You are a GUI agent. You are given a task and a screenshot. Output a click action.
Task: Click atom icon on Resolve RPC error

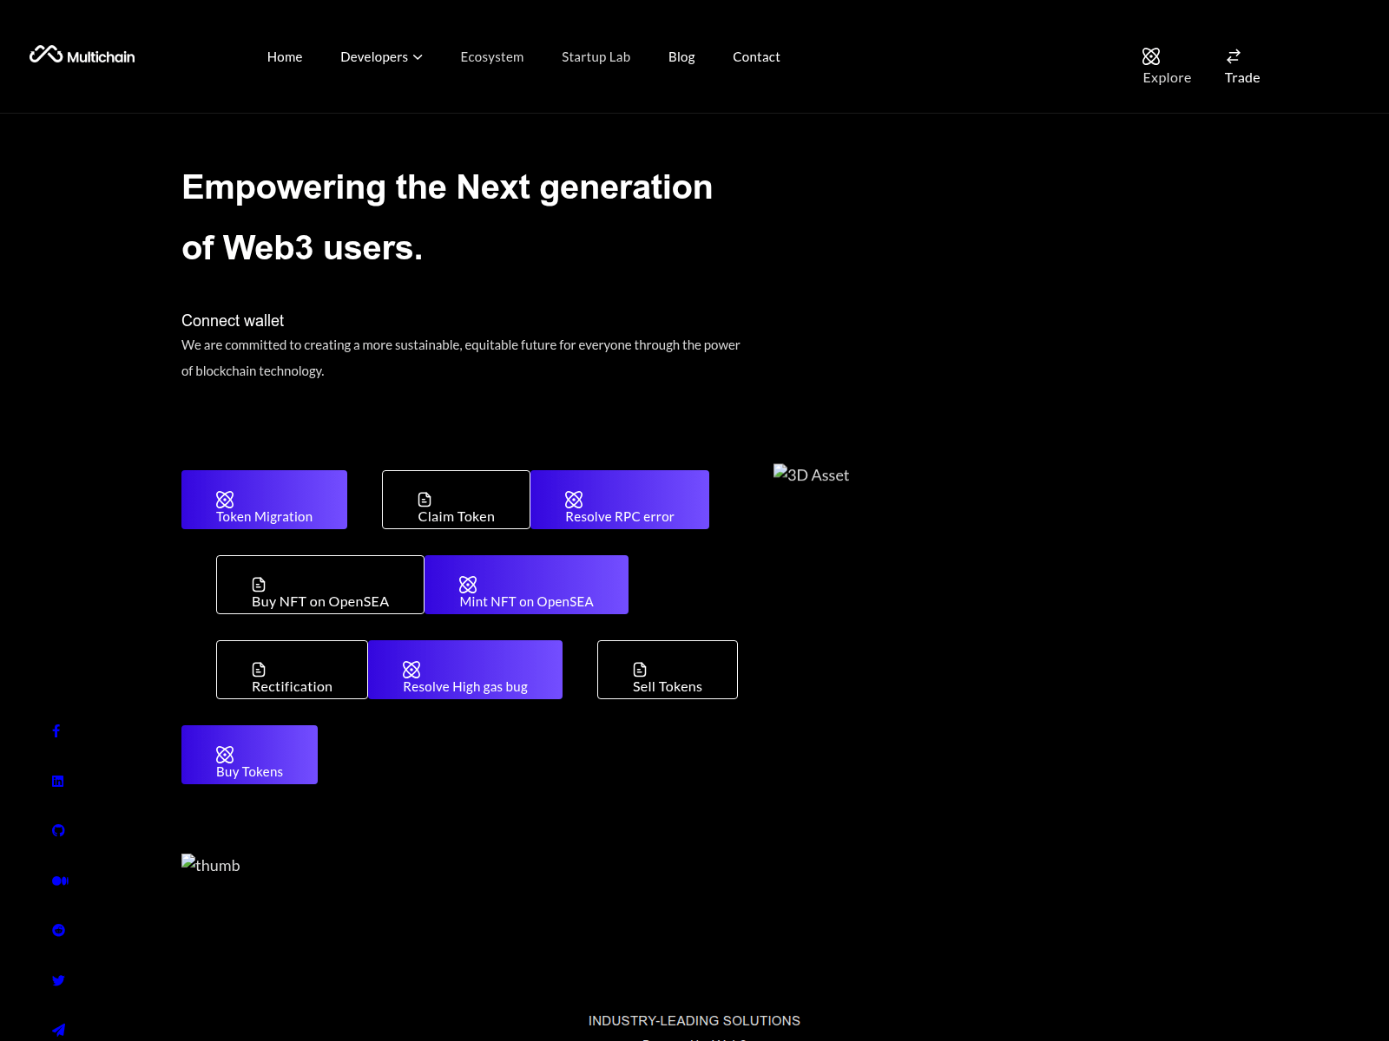coord(574,500)
